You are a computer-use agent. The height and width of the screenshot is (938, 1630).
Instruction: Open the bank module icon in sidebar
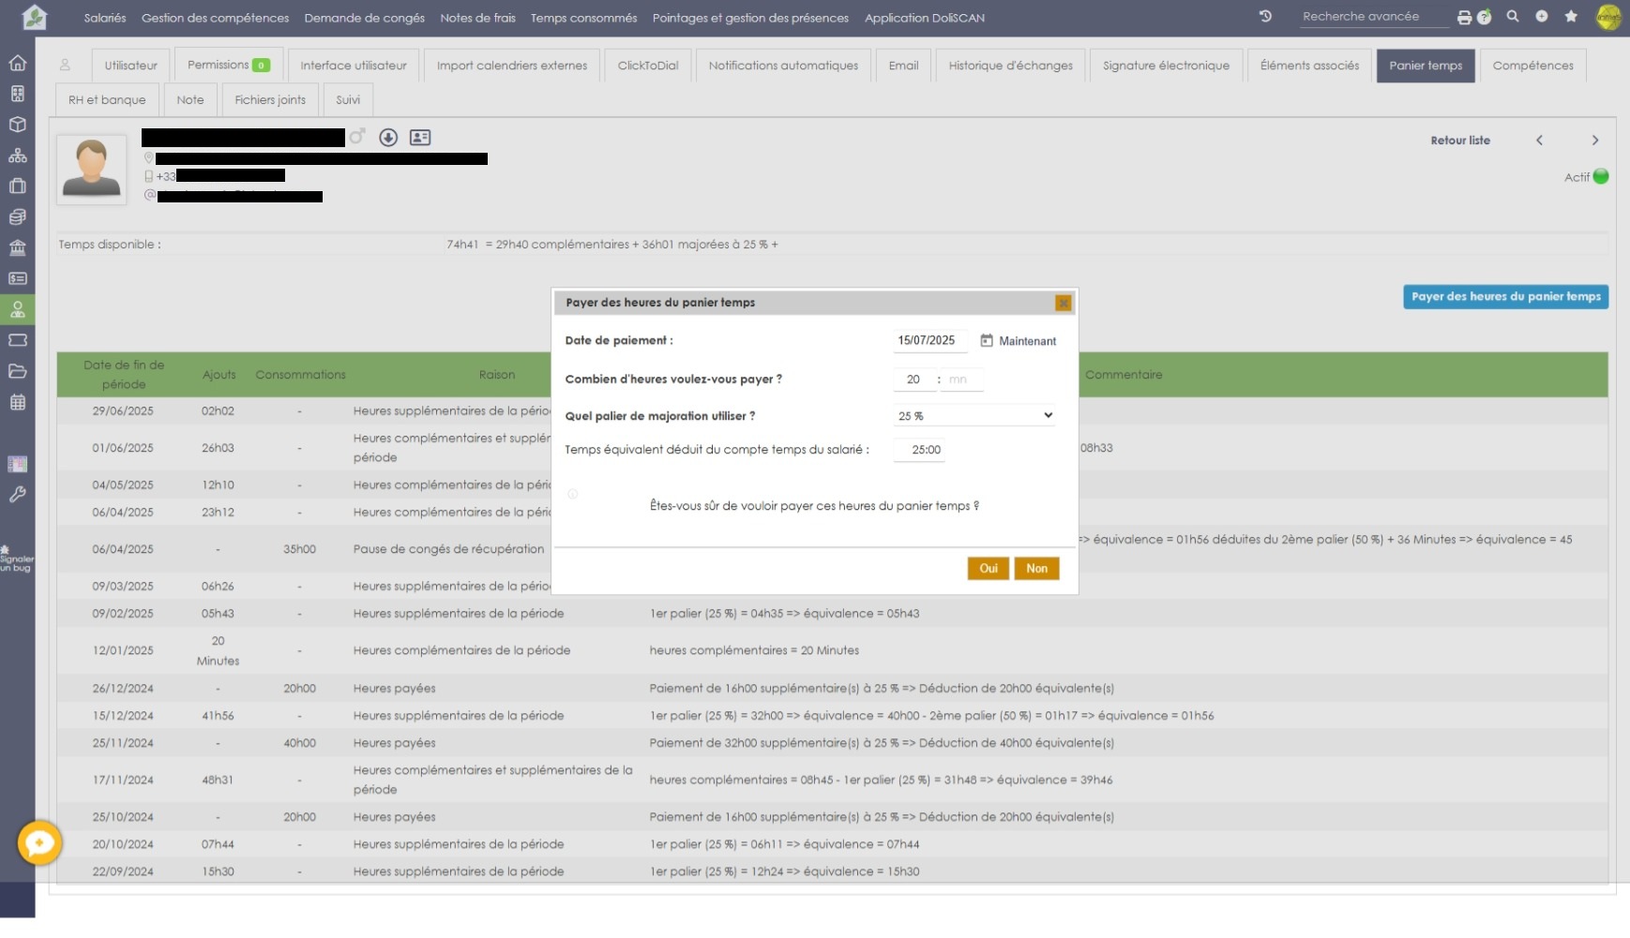click(x=17, y=248)
